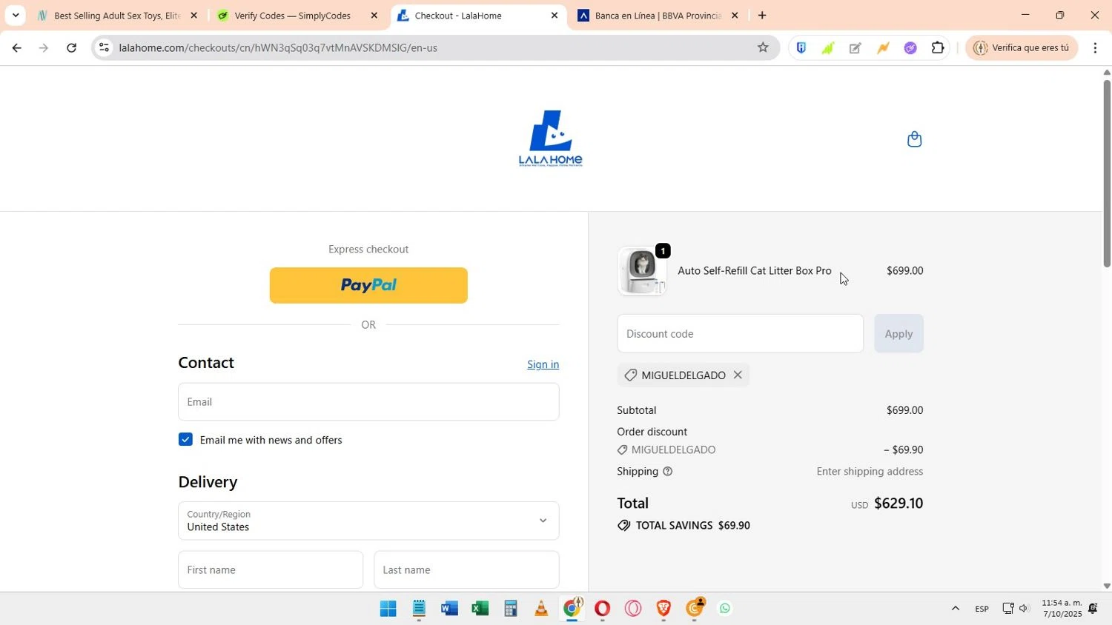Open the Windows Start menu
This screenshot has width=1112, height=625.
coord(388,609)
